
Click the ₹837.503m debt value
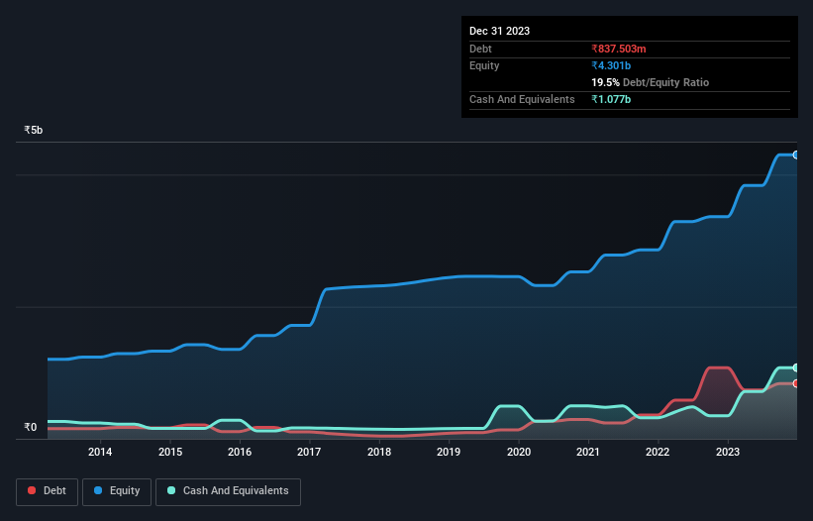pos(619,49)
